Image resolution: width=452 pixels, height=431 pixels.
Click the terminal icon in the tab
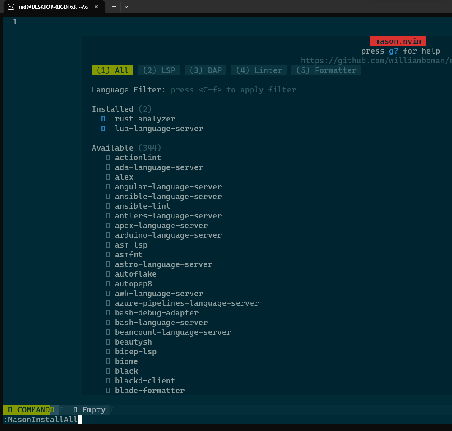[11, 7]
